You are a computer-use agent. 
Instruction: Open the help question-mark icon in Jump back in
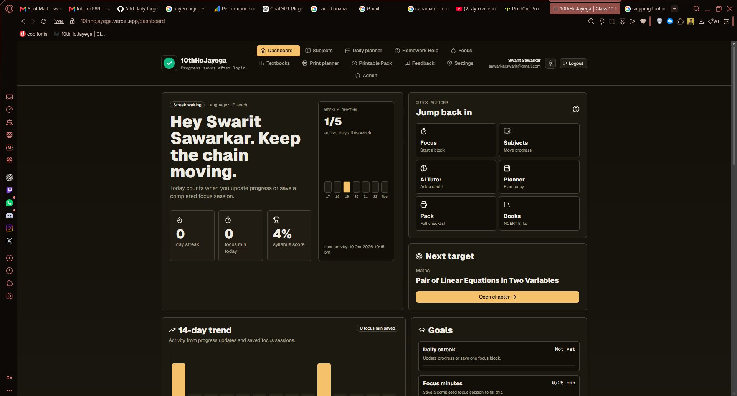click(576, 109)
